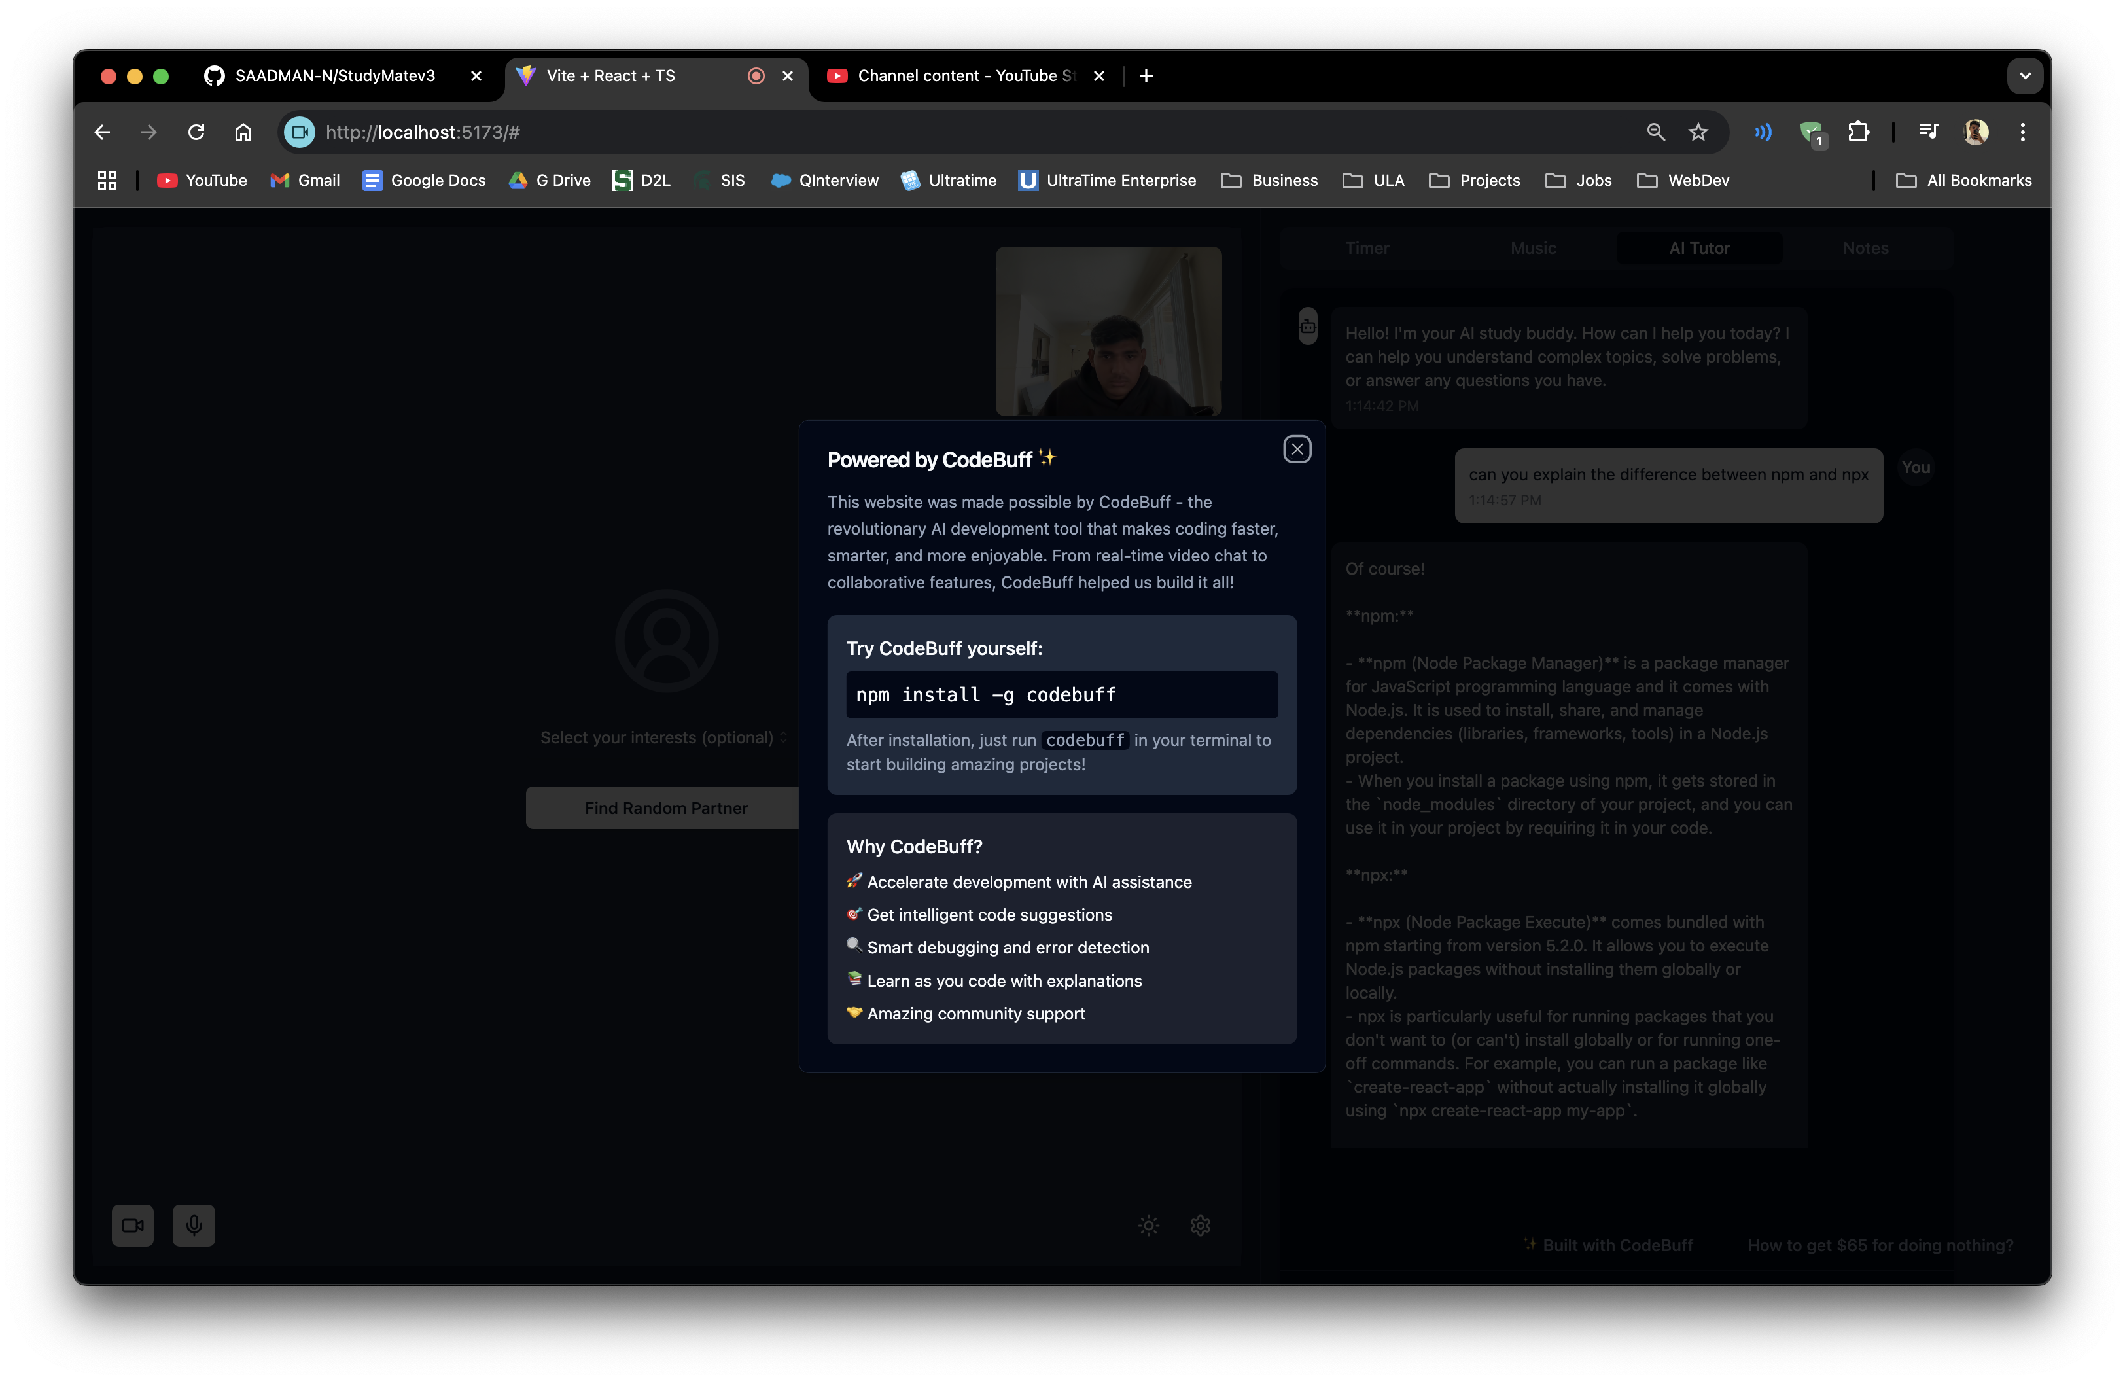Viewport: 2125px width, 1382px height.
Task: Open the settings gear in video panel
Action: click(1200, 1225)
